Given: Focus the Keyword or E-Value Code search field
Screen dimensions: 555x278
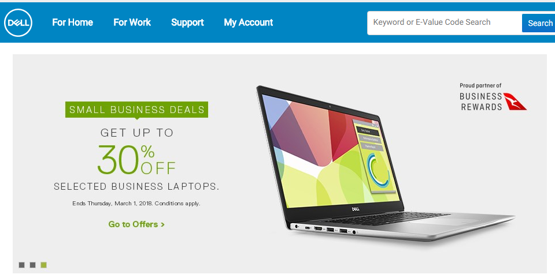Looking at the screenshot, I should [444, 23].
